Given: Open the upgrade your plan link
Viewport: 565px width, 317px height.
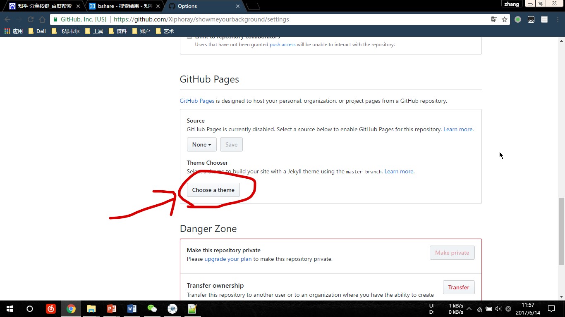Looking at the screenshot, I should point(228,259).
